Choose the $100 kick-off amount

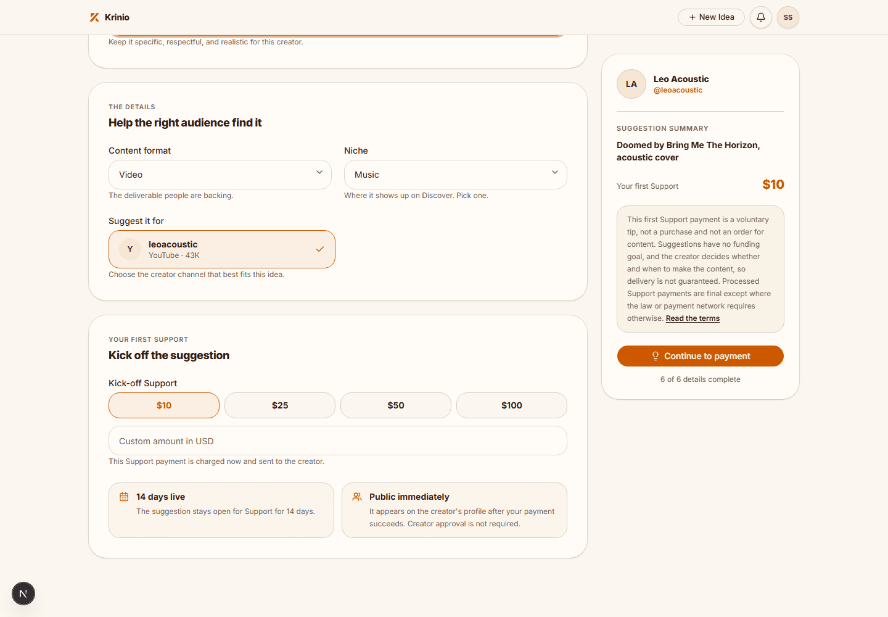tap(512, 405)
